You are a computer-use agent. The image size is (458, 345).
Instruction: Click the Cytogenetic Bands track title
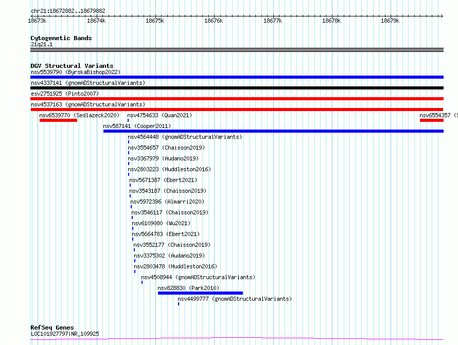61,38
